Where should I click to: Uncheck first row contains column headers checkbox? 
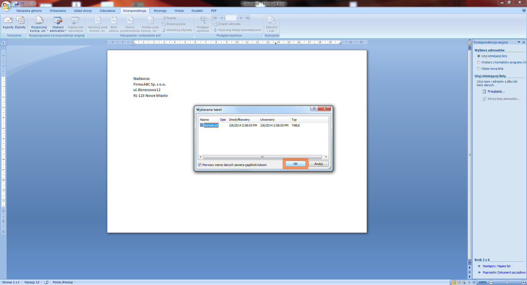[x=200, y=165]
